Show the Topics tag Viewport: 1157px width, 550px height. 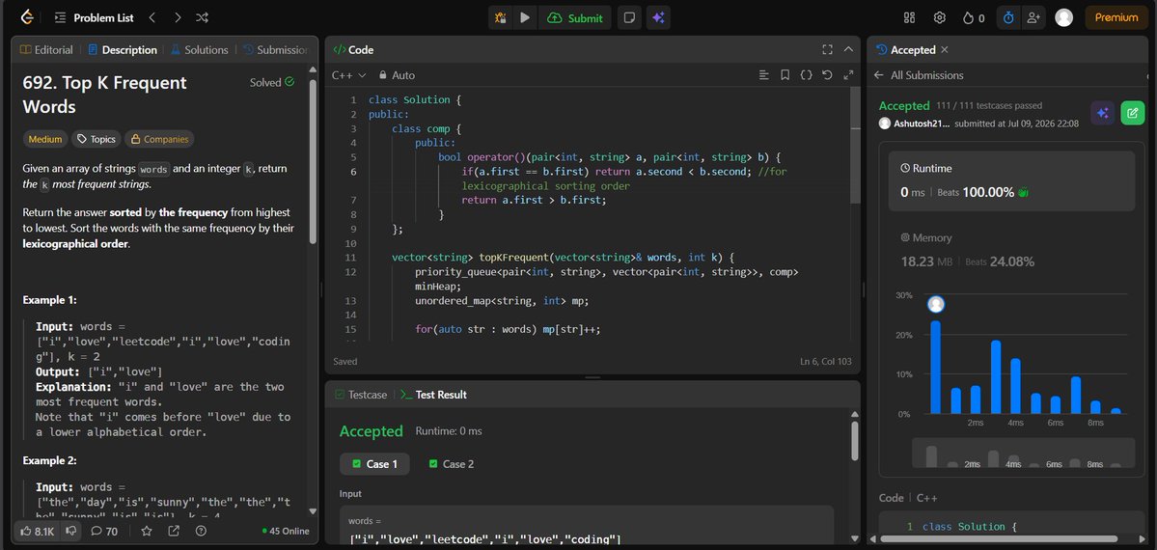click(x=96, y=139)
